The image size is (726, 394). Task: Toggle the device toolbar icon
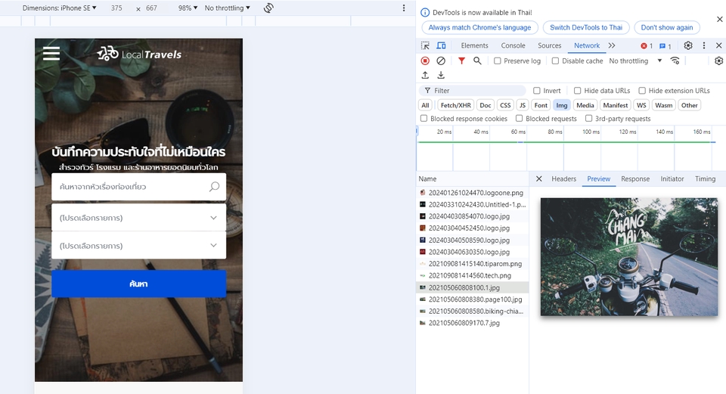click(441, 45)
